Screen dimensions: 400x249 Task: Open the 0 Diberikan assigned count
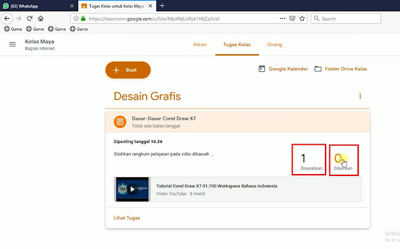pyautogui.click(x=344, y=160)
